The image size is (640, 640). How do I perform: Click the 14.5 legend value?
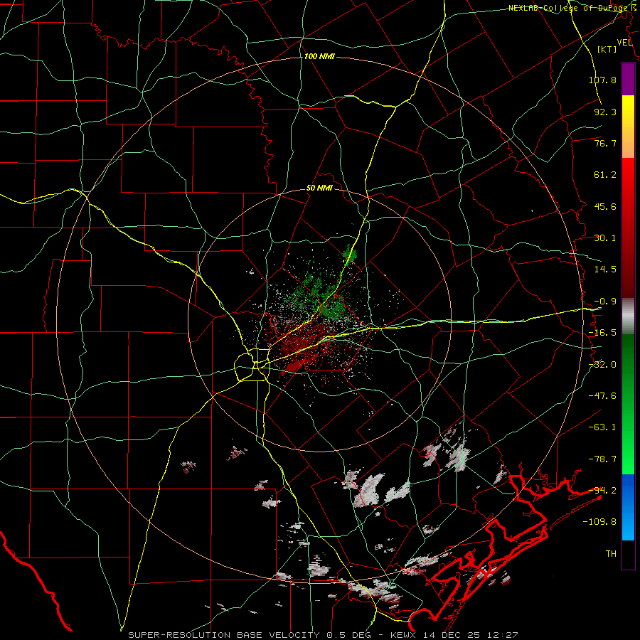pyautogui.click(x=605, y=270)
